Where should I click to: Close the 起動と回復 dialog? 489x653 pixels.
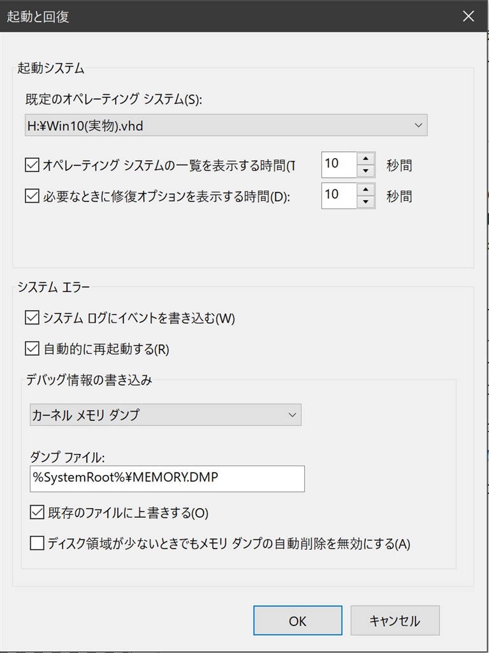coord(469,17)
